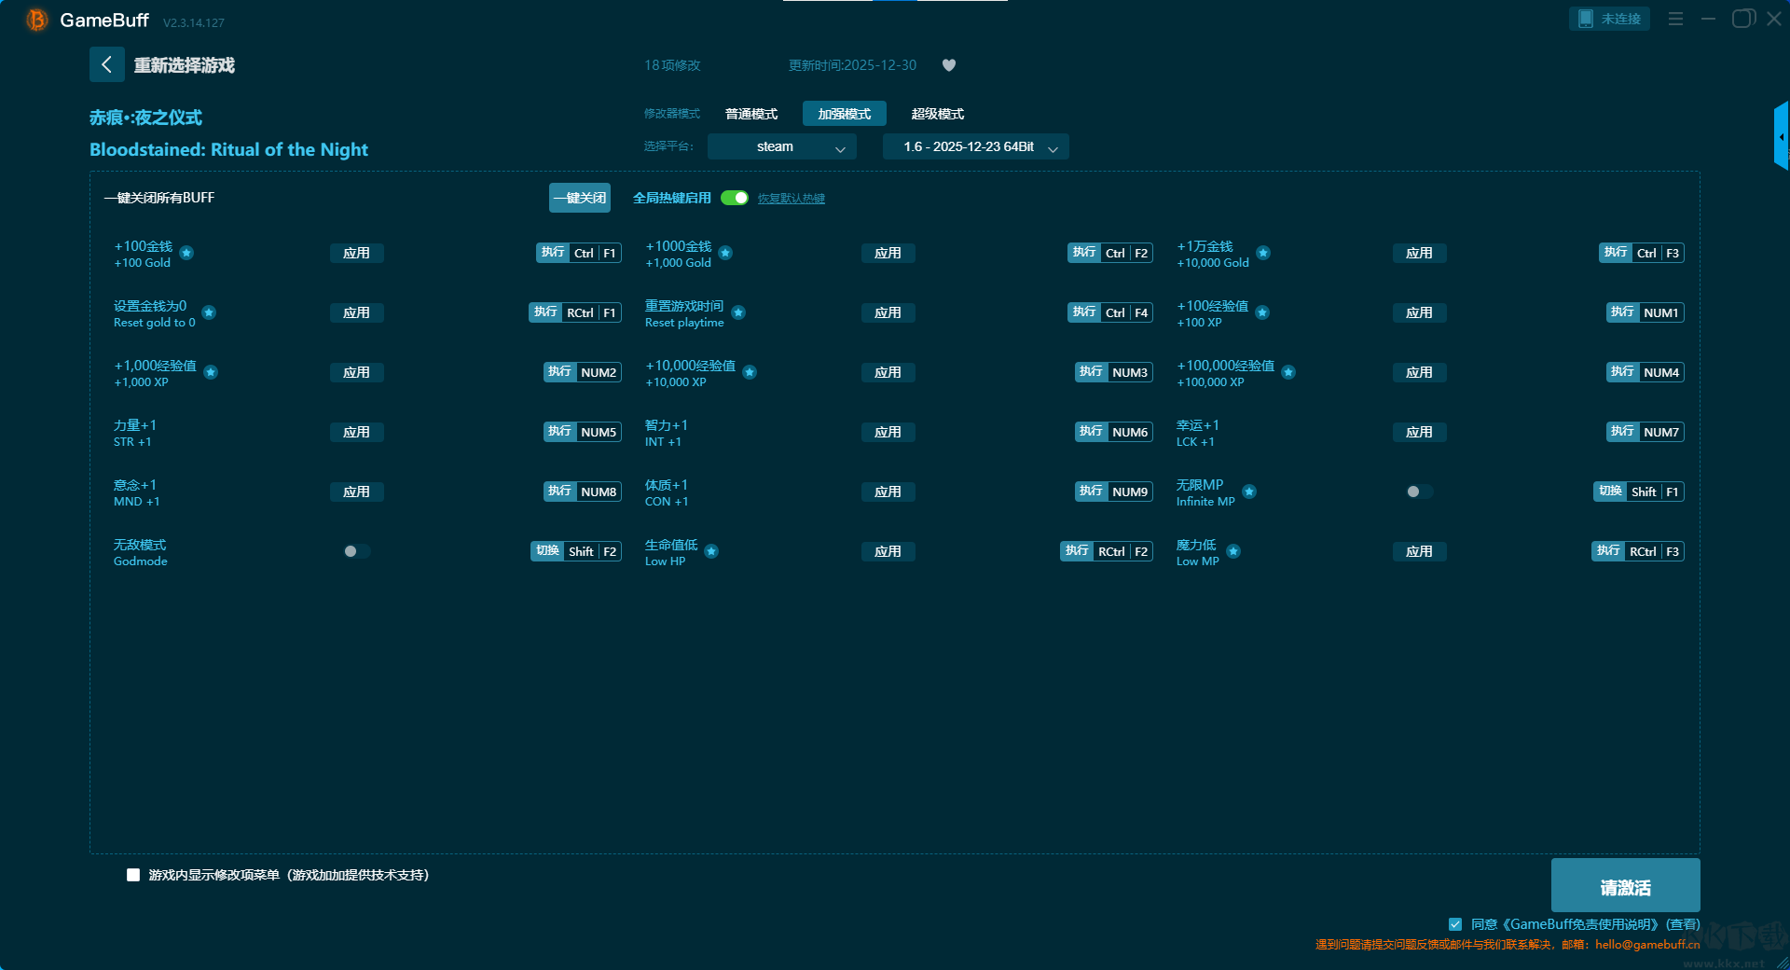Click the star icon beside Low HP
Image resolution: width=1790 pixels, height=970 pixels.
pyautogui.click(x=711, y=551)
